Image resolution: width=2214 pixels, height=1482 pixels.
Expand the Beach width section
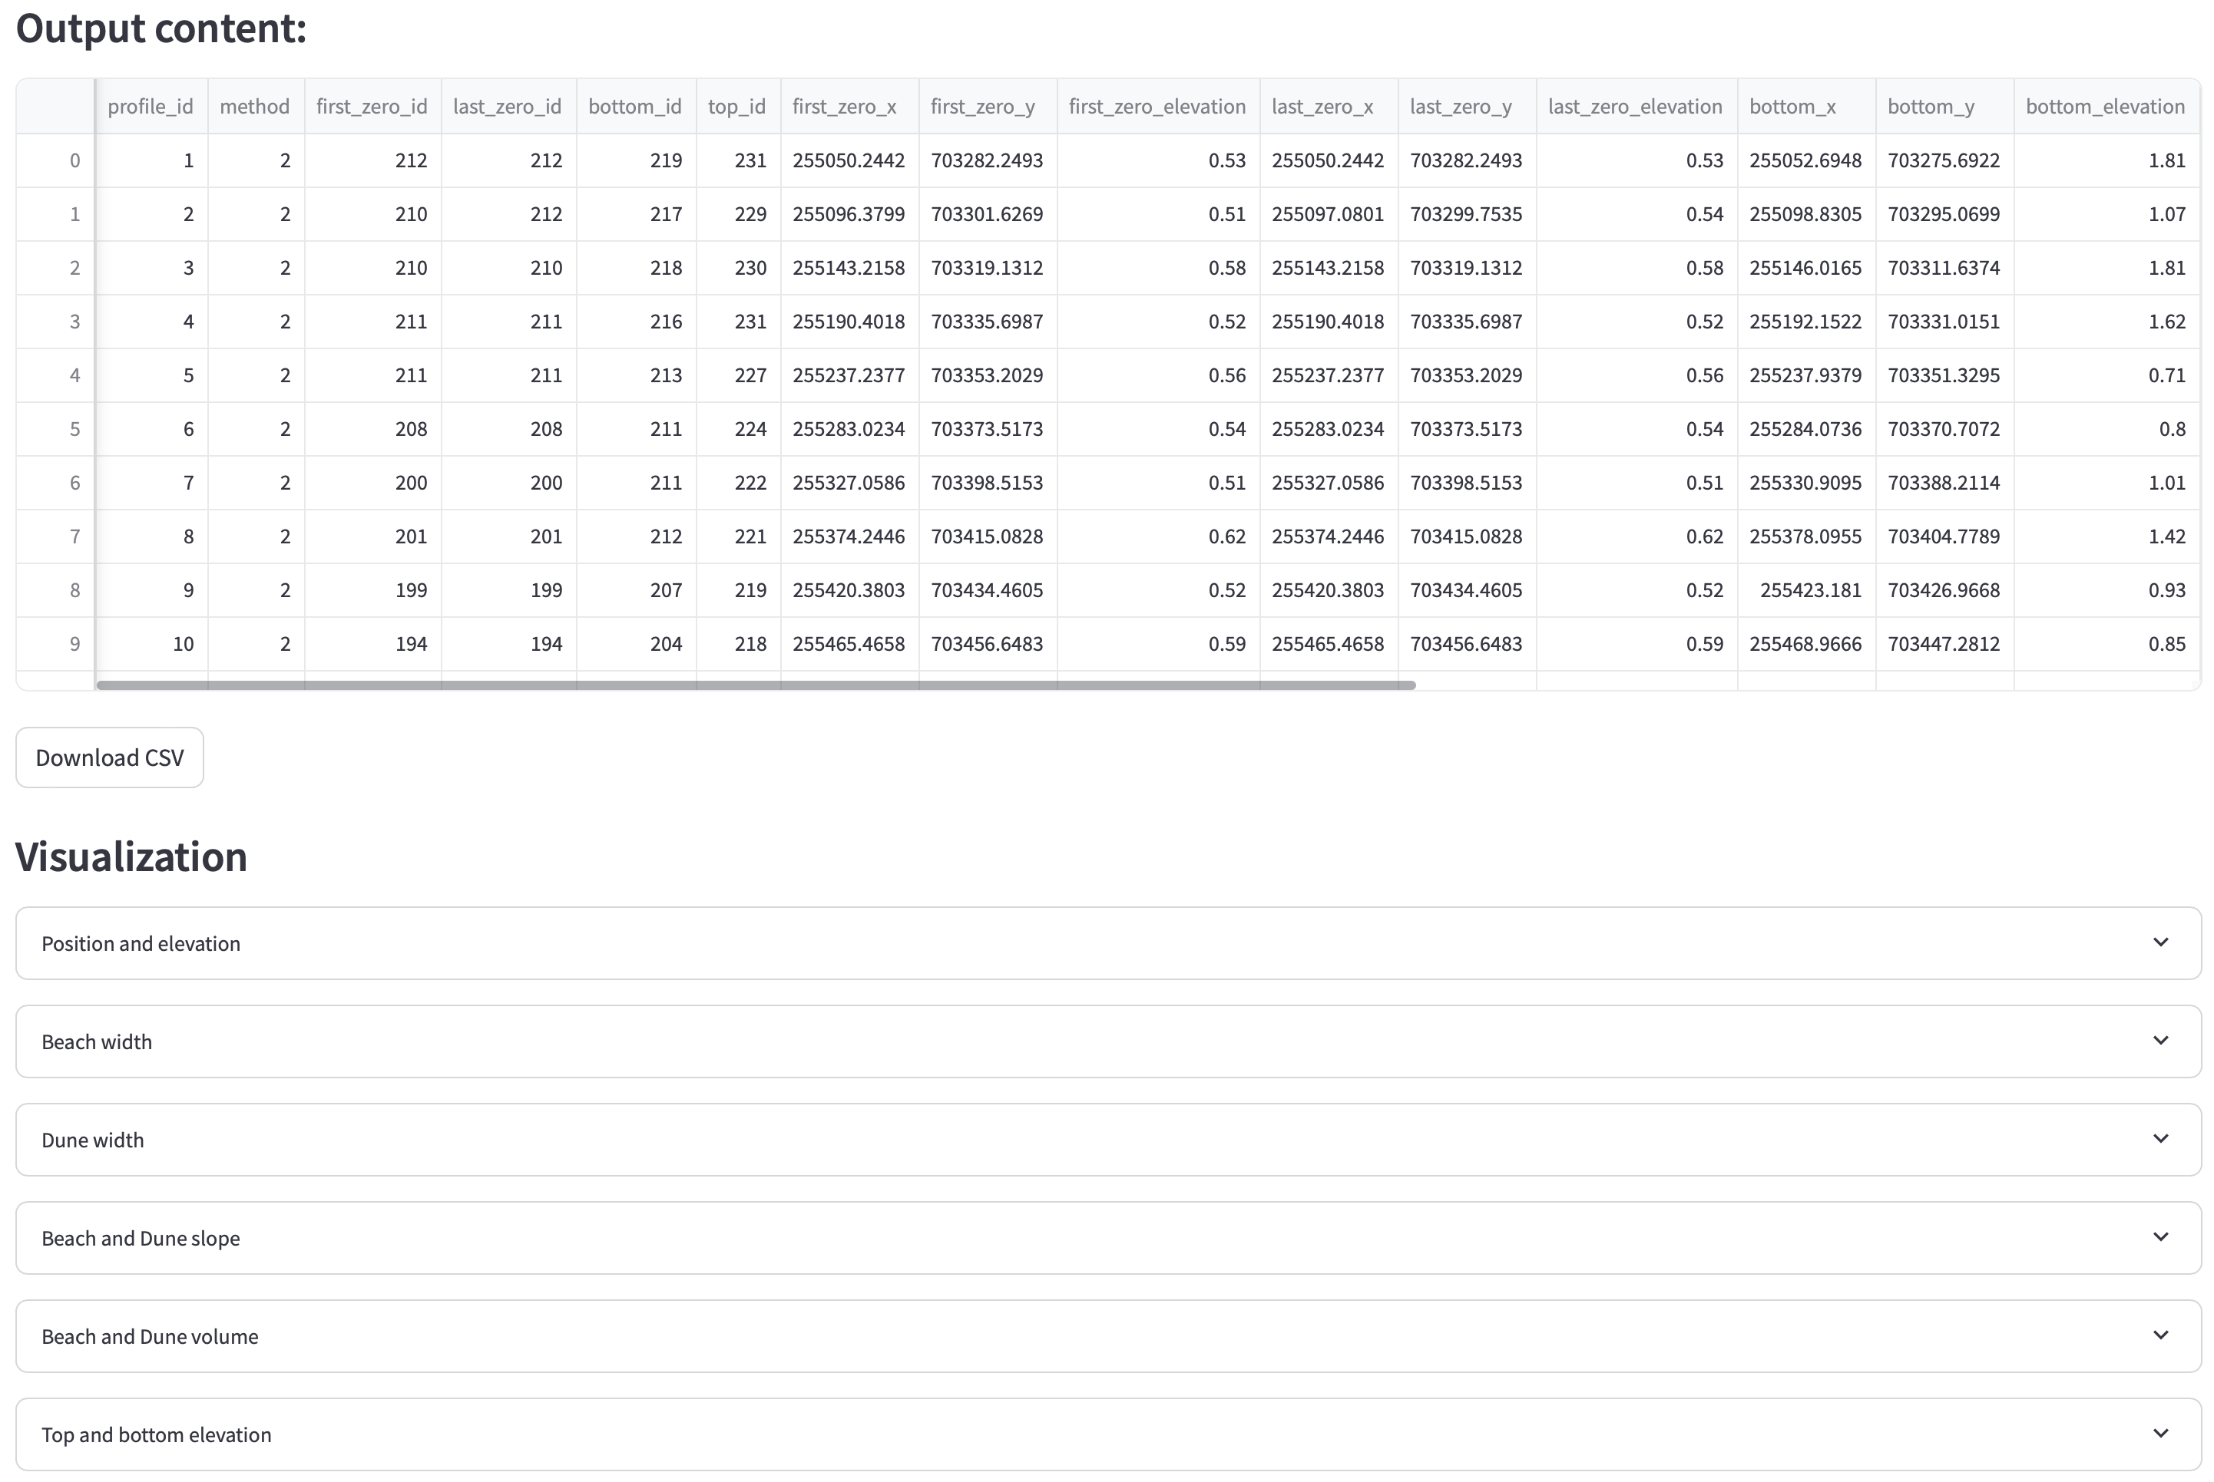click(x=1108, y=1041)
